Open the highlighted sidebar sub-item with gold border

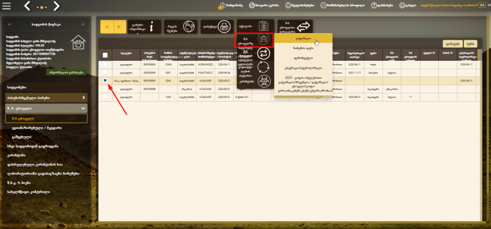click(x=47, y=118)
